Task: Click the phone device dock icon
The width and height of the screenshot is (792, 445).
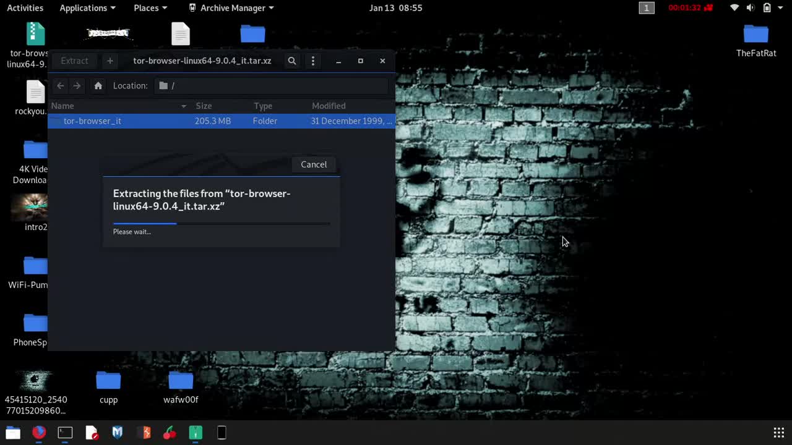Action: click(x=222, y=433)
